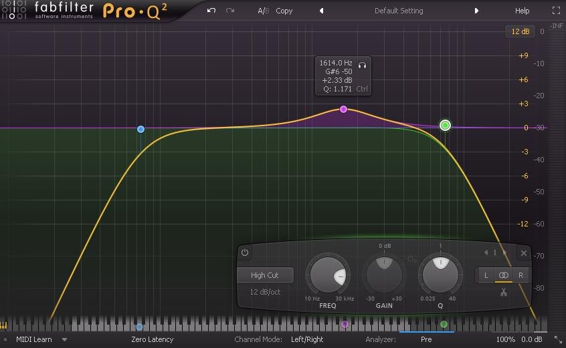Screen dimensions: 566x348
Task: Toggle the A/B comparison state
Action: point(263,11)
